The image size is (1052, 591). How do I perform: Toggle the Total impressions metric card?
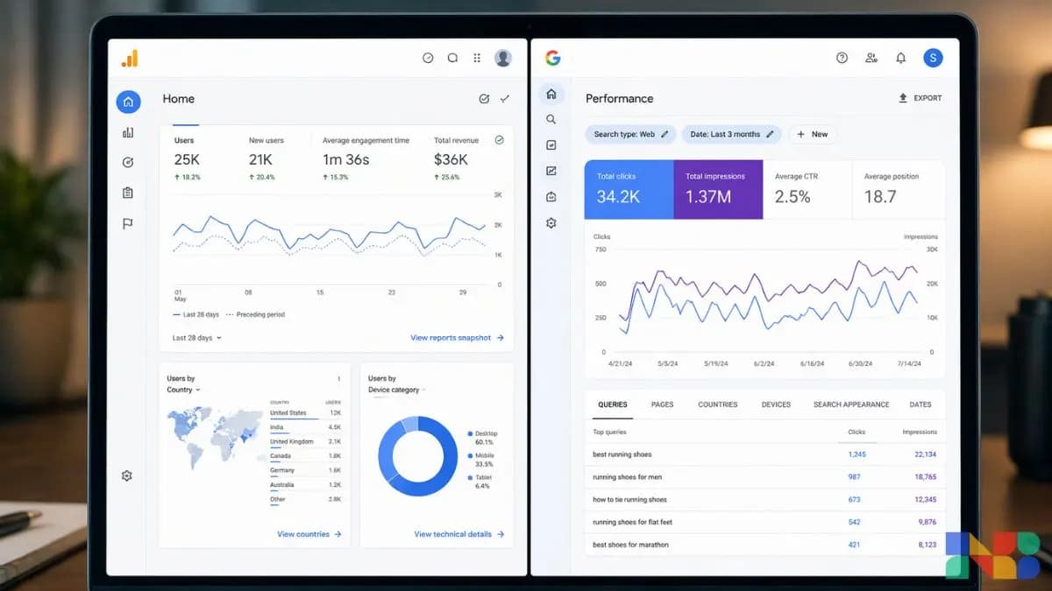click(x=718, y=189)
